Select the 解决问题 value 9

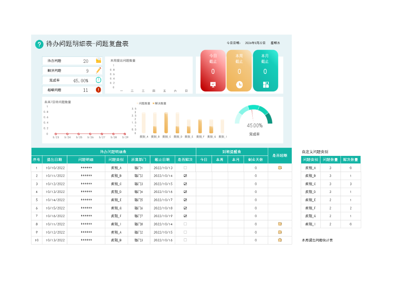click(x=87, y=70)
